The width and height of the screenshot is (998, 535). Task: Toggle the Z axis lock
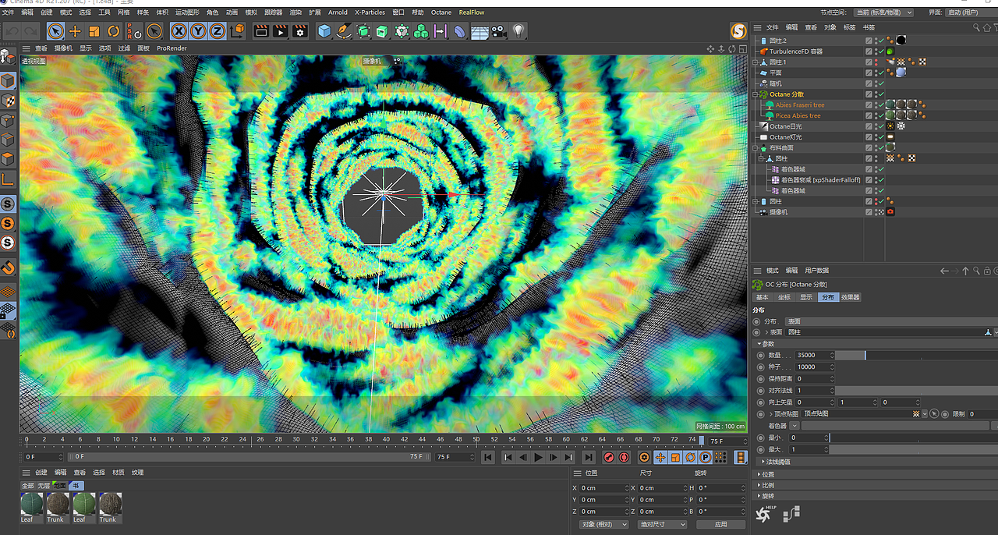(x=218, y=31)
